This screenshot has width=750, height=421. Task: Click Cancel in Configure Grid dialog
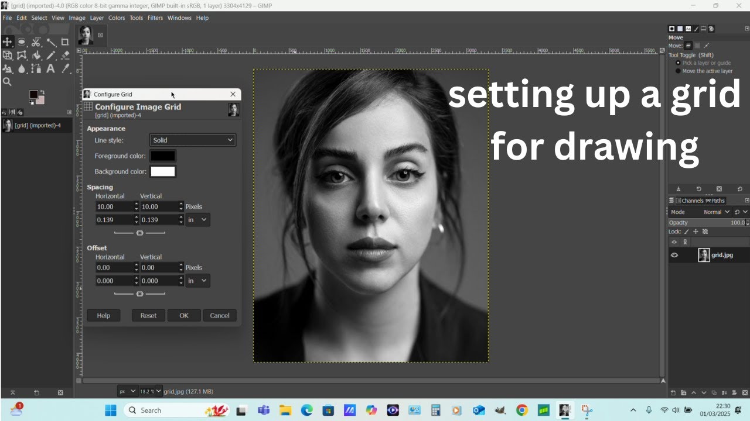click(220, 315)
